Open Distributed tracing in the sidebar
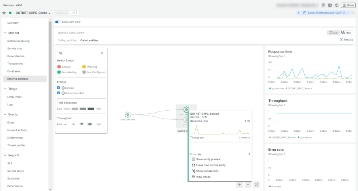The width and height of the screenshot is (358, 191). (x=18, y=41)
